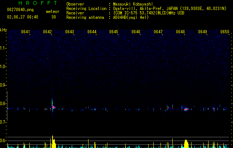Click the 0645 time marker

pos(114,32)
